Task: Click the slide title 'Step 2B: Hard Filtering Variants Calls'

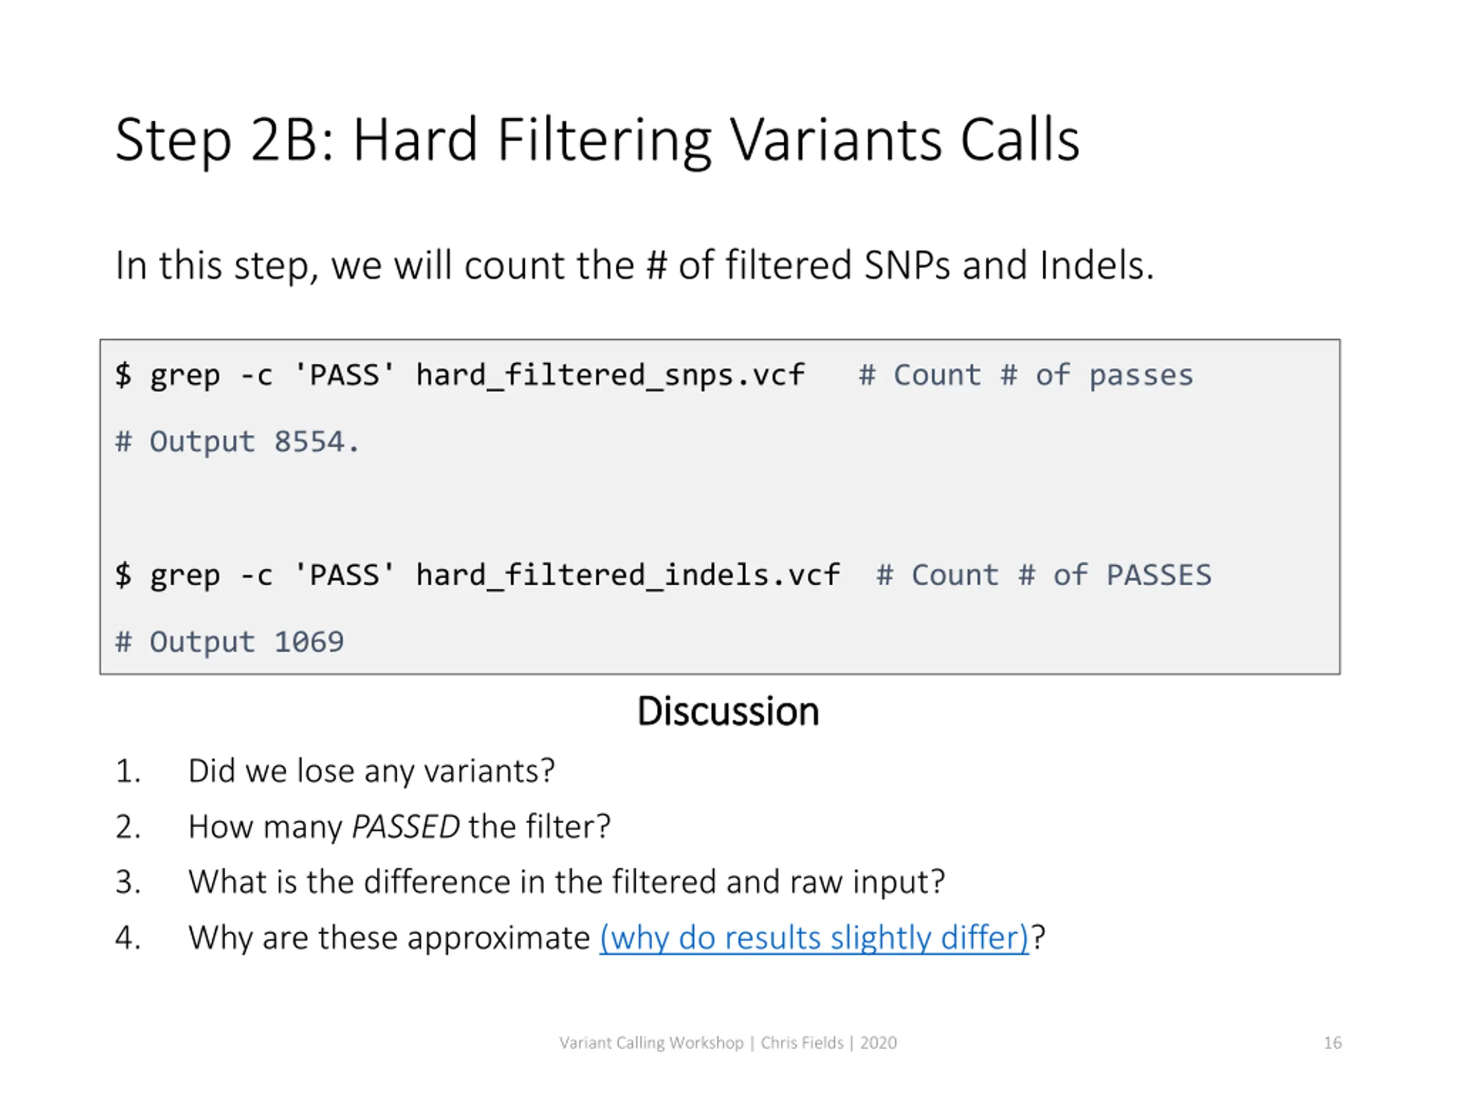Action: 598,141
